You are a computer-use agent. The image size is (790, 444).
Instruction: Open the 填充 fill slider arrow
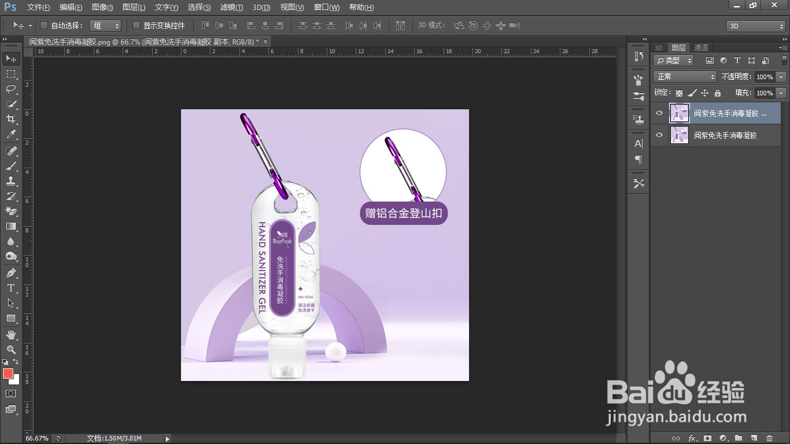781,93
